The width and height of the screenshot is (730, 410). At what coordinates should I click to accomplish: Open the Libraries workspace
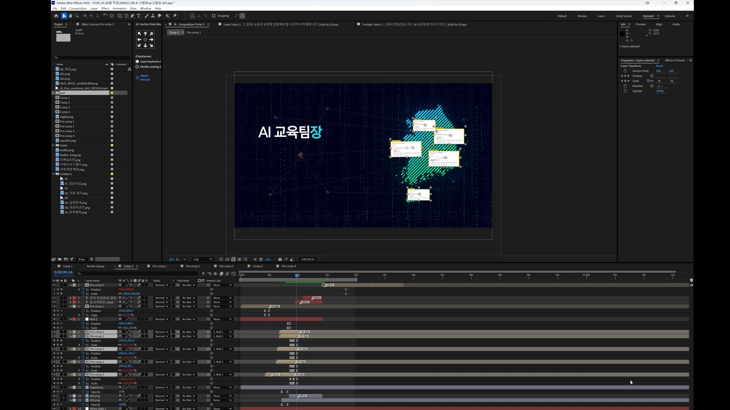[670, 16]
